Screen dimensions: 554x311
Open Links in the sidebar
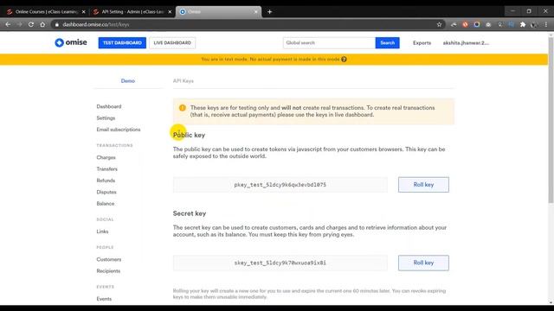point(102,232)
